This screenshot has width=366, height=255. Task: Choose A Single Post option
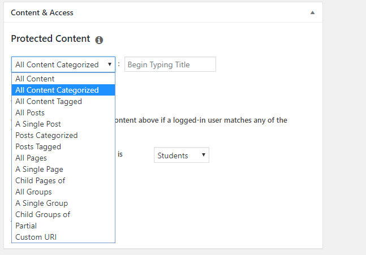(x=63, y=124)
